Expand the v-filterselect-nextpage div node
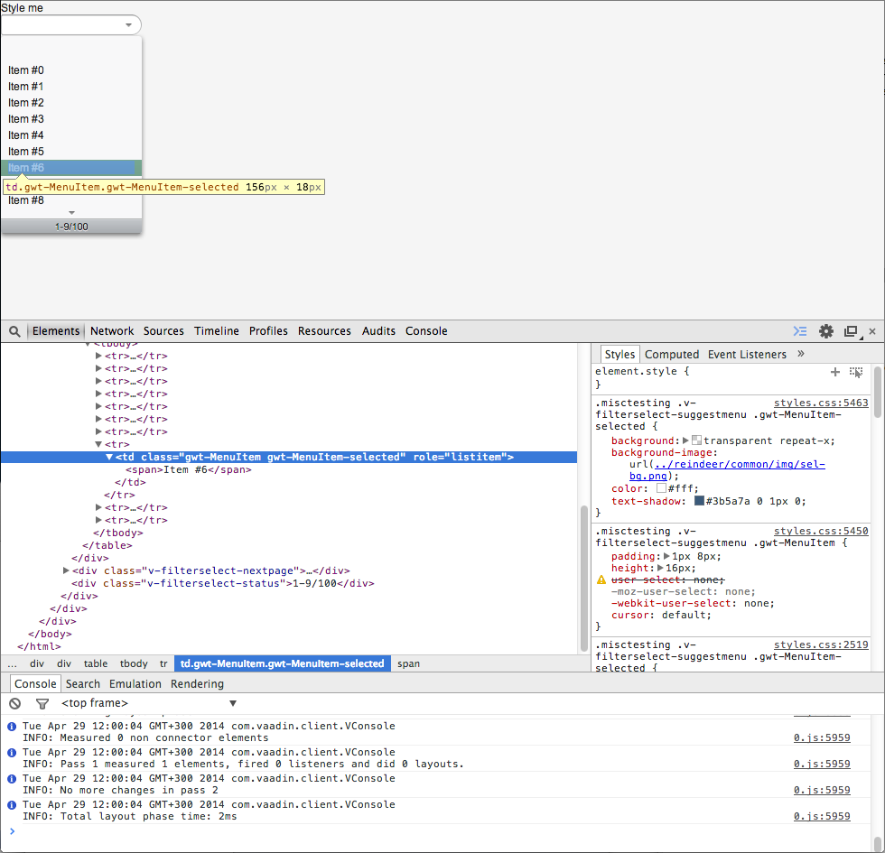The image size is (885, 853). coord(67,571)
